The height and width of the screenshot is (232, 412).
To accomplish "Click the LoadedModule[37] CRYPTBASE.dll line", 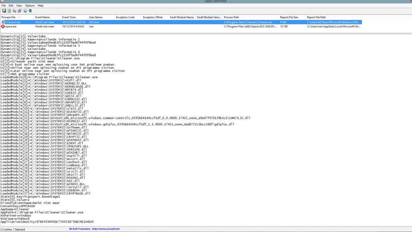I will pos(45,193).
